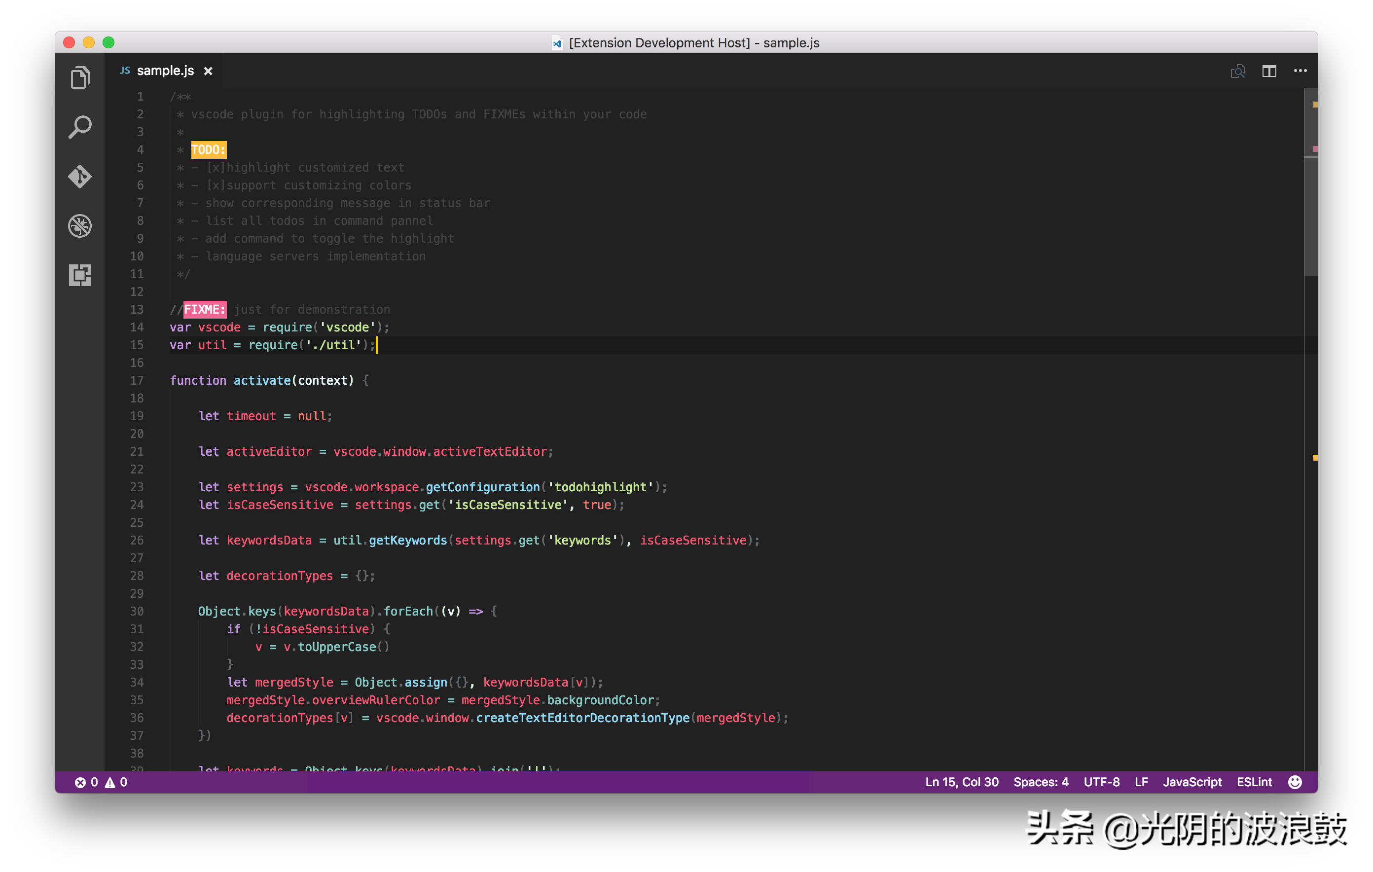The height and width of the screenshot is (872, 1373).
Task: Click line number 30 in gutter
Action: [x=137, y=612]
